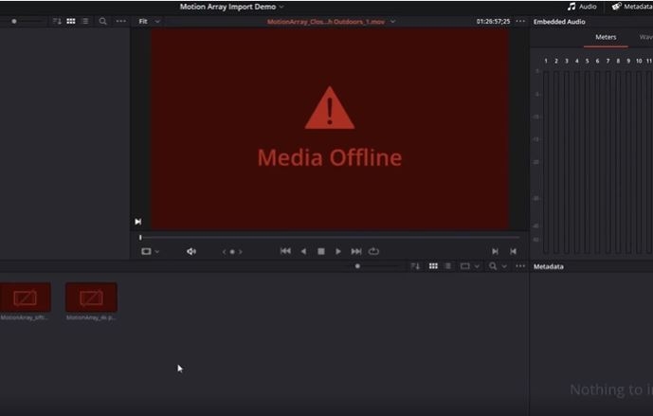The height and width of the screenshot is (416, 653).
Task: Open the Motion Array Import Demo project dropdown
Action: 231,7
